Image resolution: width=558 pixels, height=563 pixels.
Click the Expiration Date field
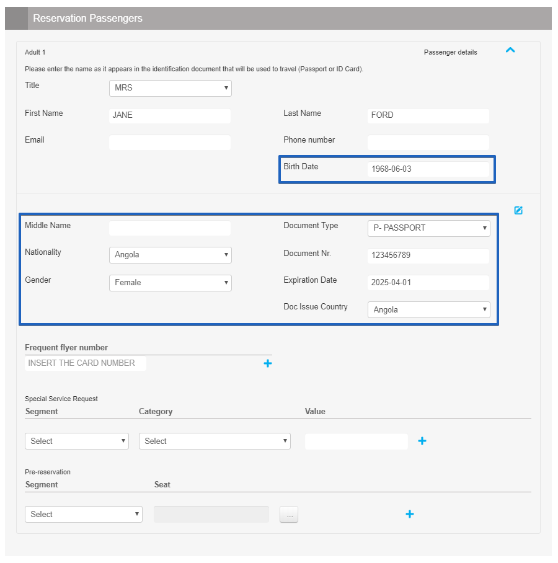click(428, 283)
